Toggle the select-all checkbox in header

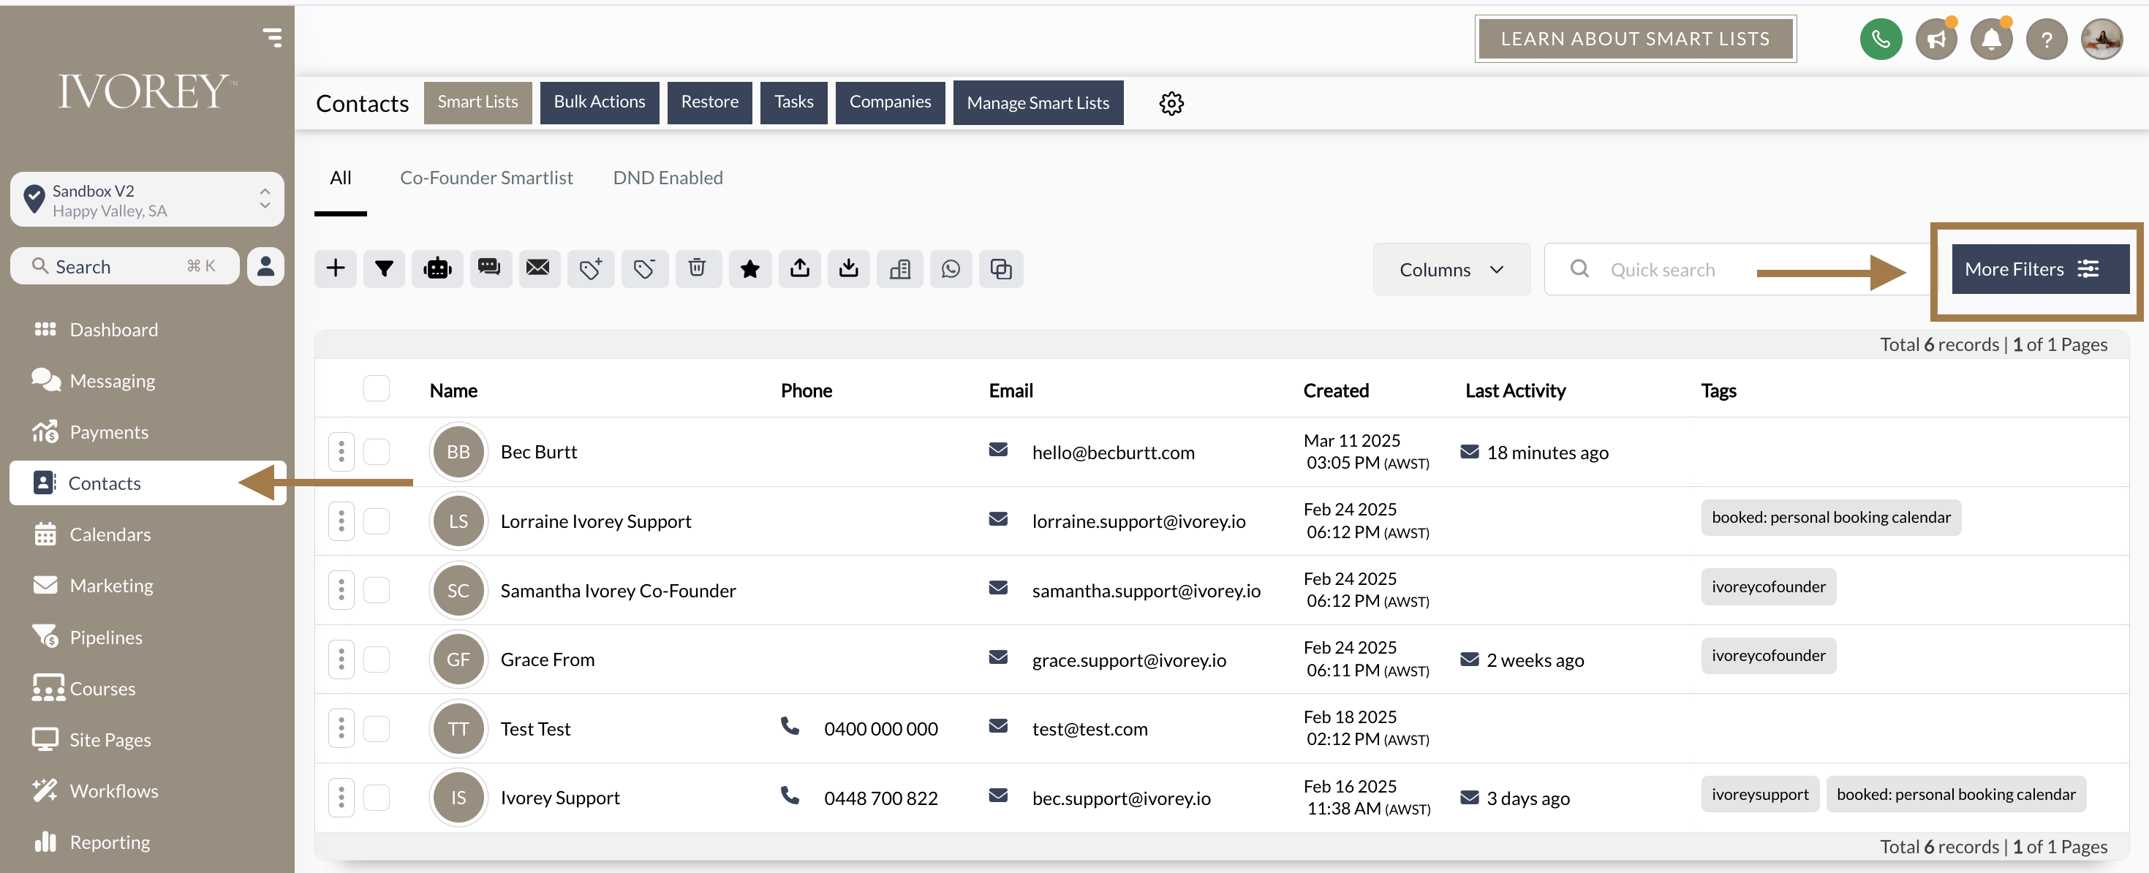click(377, 390)
